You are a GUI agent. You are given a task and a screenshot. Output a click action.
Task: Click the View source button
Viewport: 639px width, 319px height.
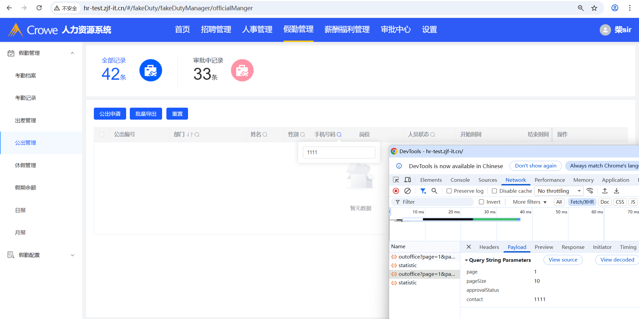pyautogui.click(x=563, y=260)
